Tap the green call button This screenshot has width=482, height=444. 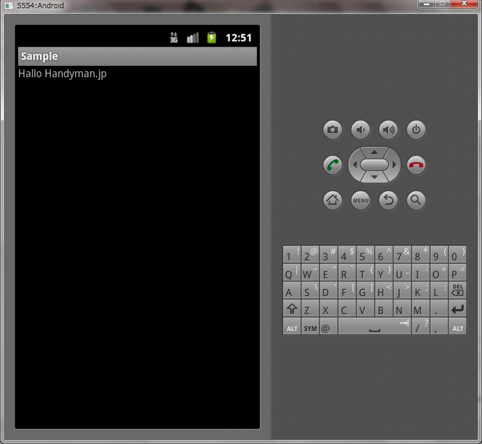click(333, 165)
